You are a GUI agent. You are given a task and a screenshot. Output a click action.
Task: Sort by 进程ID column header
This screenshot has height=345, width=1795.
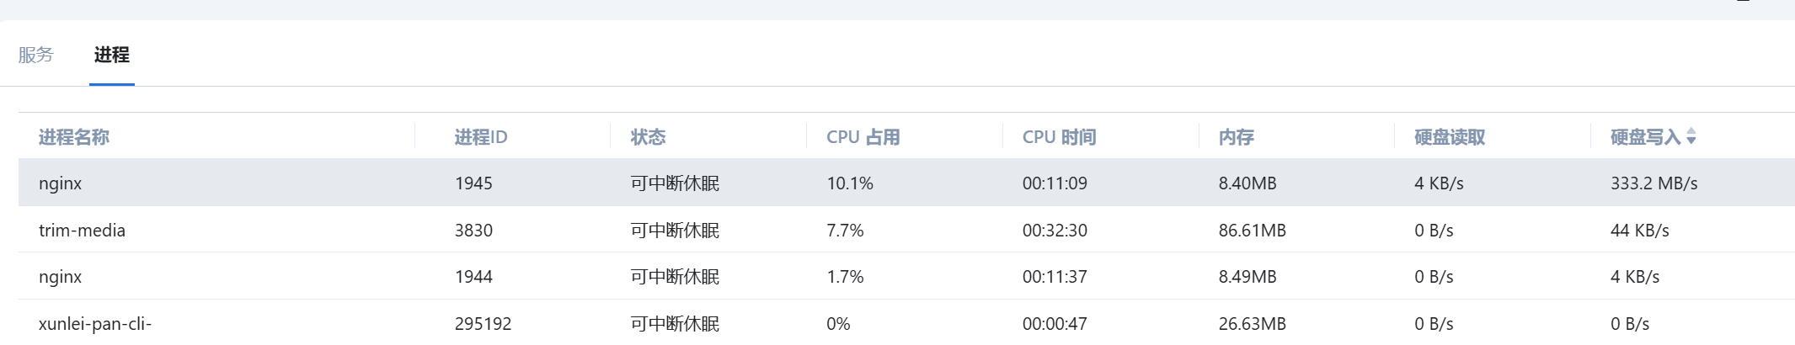pos(480,137)
